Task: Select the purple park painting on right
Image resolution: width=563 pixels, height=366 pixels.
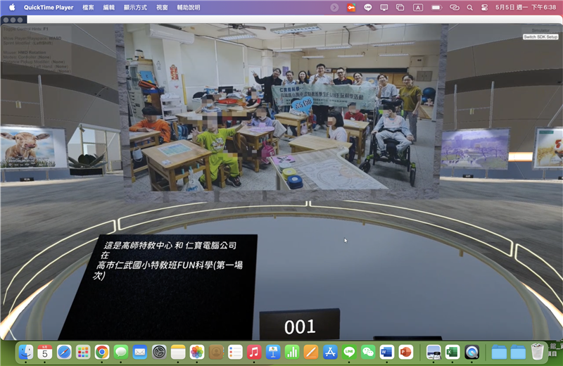Action: point(475,149)
